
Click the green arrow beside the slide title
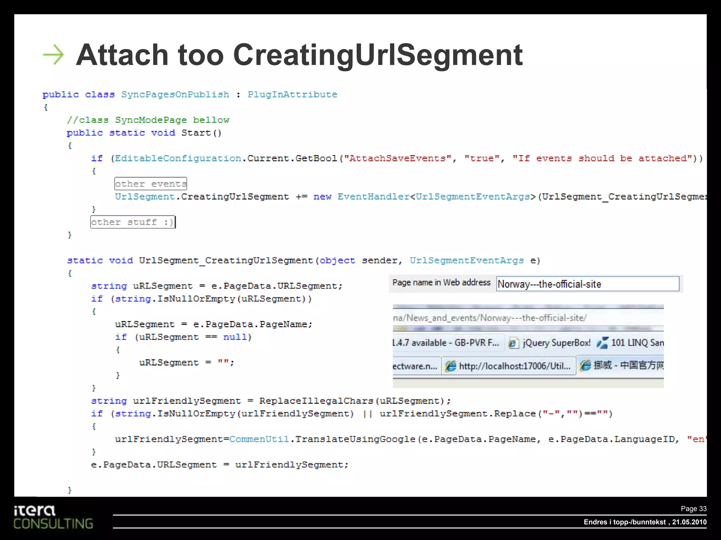coord(53,55)
